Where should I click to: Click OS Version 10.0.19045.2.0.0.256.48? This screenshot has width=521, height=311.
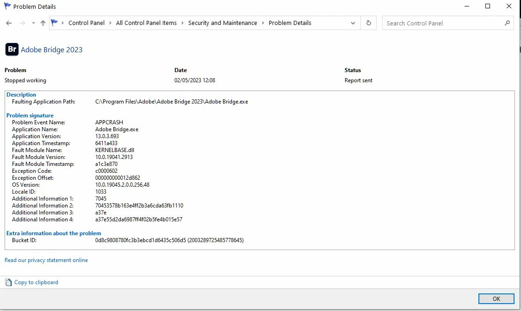[122, 184]
